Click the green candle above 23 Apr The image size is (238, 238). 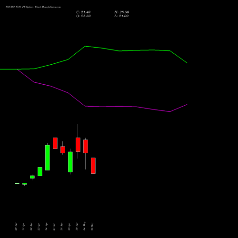tap(40, 171)
